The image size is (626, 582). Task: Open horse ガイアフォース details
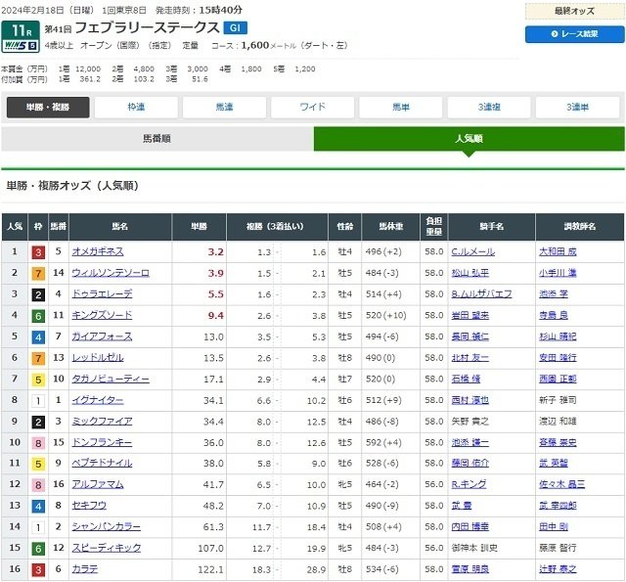tap(102, 336)
